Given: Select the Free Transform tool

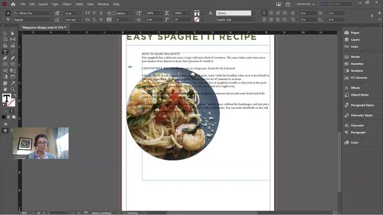Looking at the screenshot, I should tap(13, 70).
